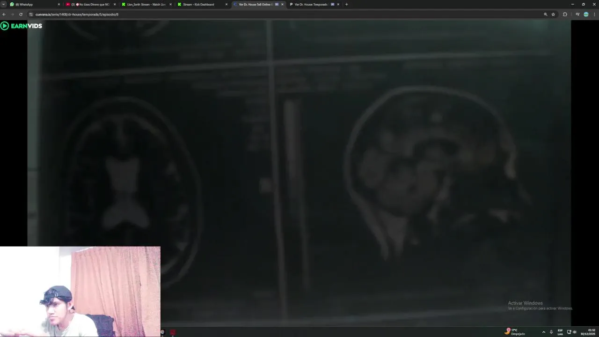Minimize the browser window
The height and width of the screenshot is (337, 599).
(572, 4)
